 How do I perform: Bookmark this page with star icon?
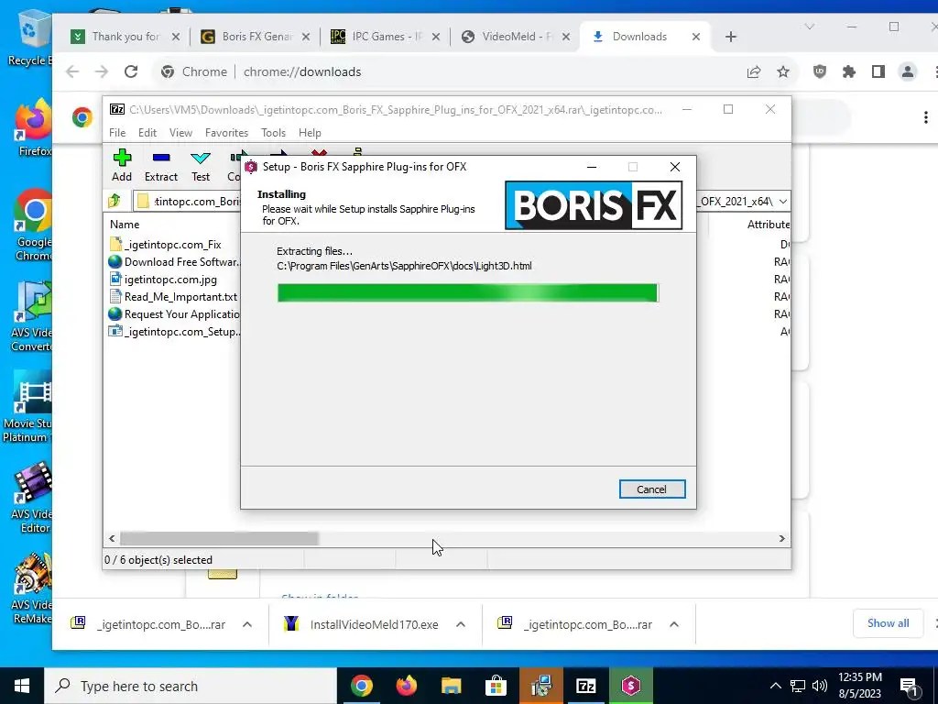tap(783, 71)
